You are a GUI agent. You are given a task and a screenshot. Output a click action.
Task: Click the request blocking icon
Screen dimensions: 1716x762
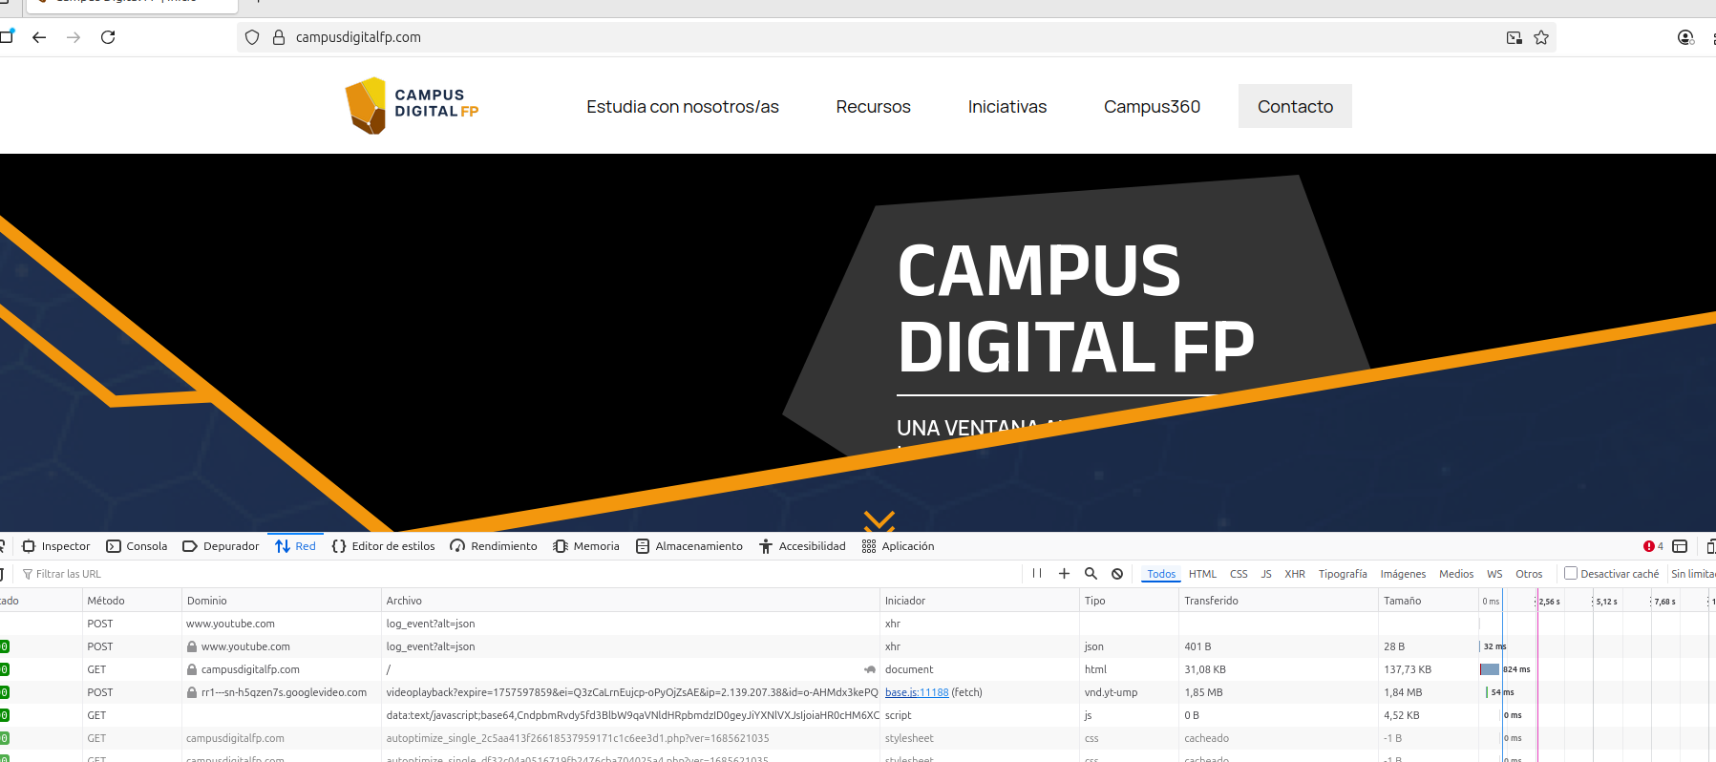[1117, 574]
